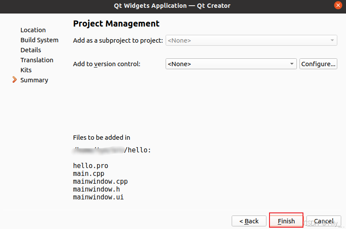Click the Files to be added in text
This screenshot has height=229, width=346.
click(x=102, y=138)
